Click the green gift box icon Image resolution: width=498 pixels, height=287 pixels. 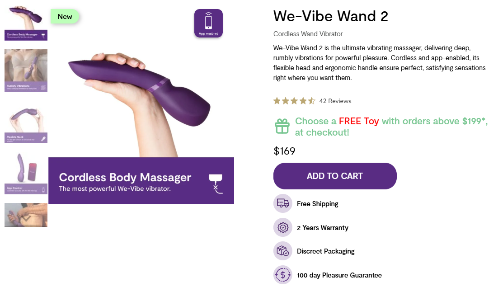[282, 126]
